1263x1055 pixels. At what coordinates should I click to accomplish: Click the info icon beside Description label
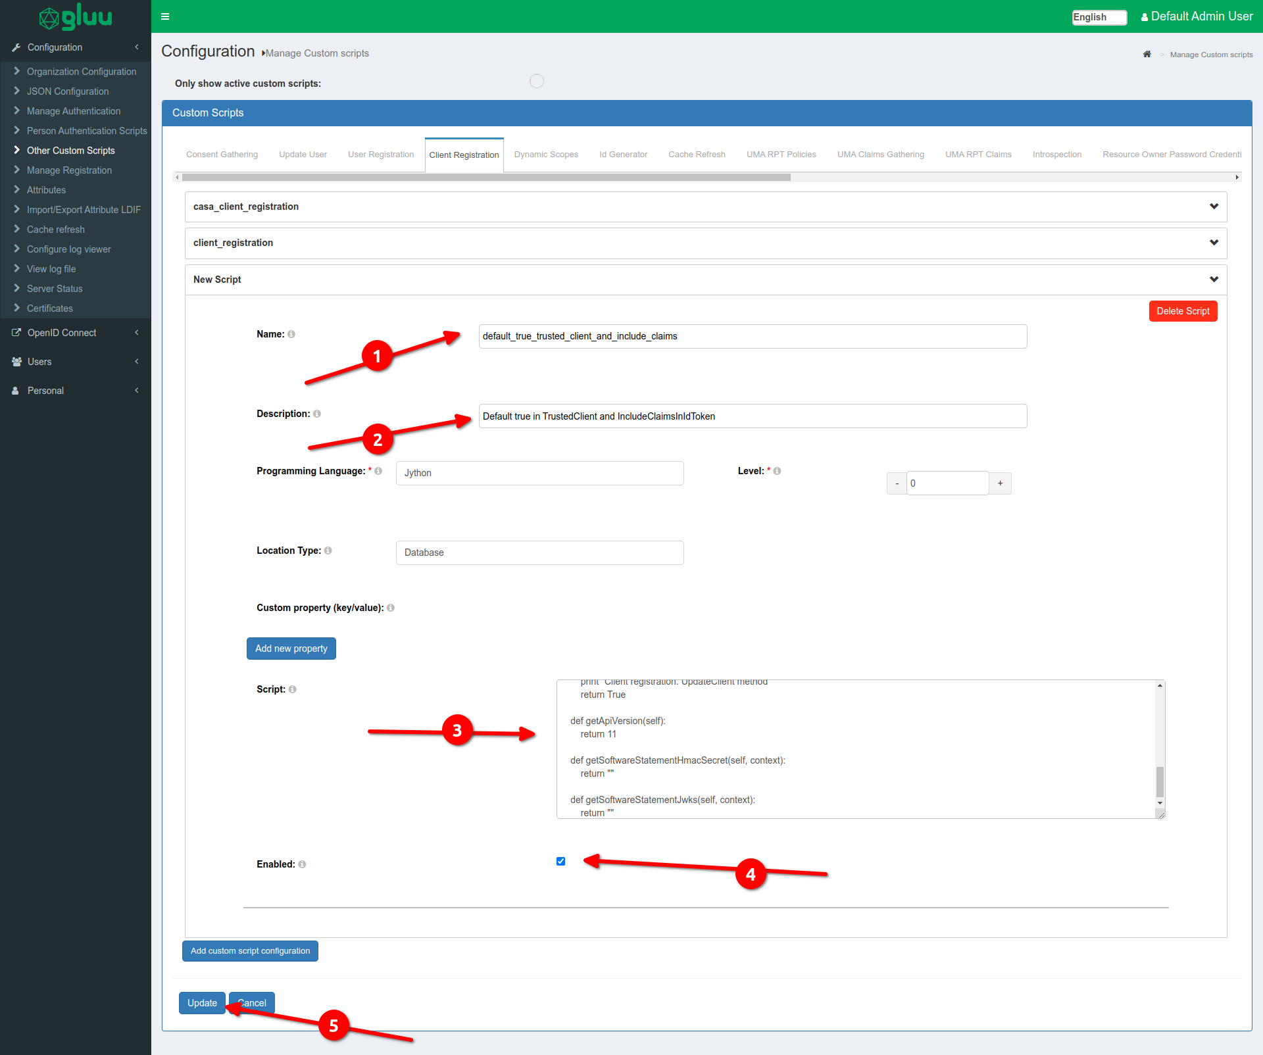[317, 414]
